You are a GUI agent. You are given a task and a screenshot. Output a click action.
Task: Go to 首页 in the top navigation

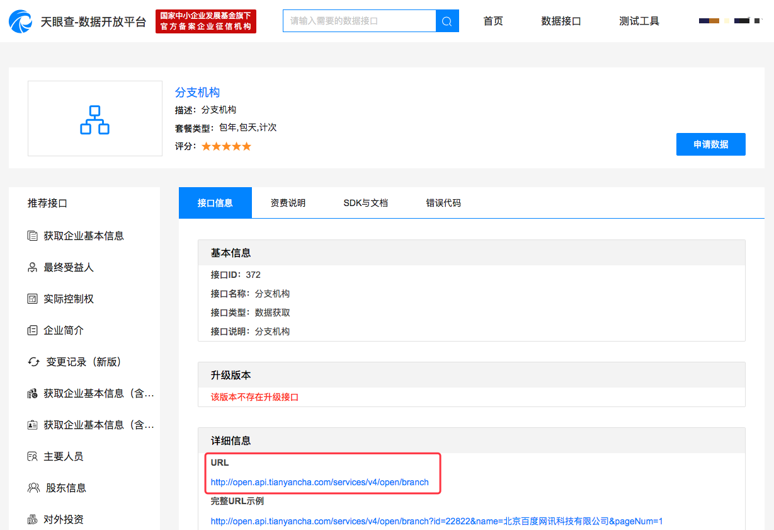[493, 21]
